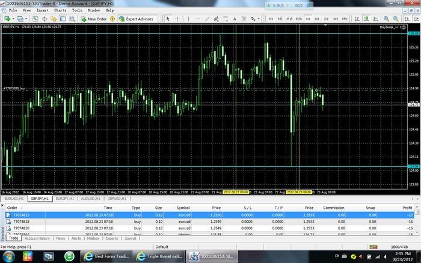Screen dimensions: 421x263
Task: Select the Text 'A' tool
Action: (x=235, y=19)
